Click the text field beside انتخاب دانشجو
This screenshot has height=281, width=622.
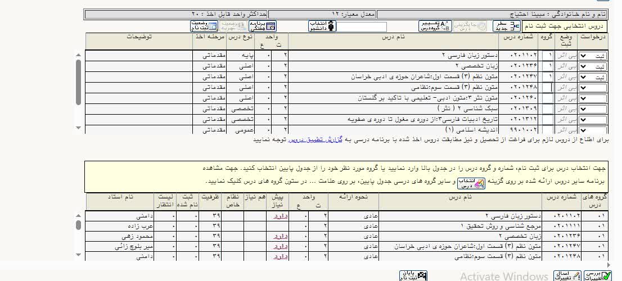coord(362,27)
